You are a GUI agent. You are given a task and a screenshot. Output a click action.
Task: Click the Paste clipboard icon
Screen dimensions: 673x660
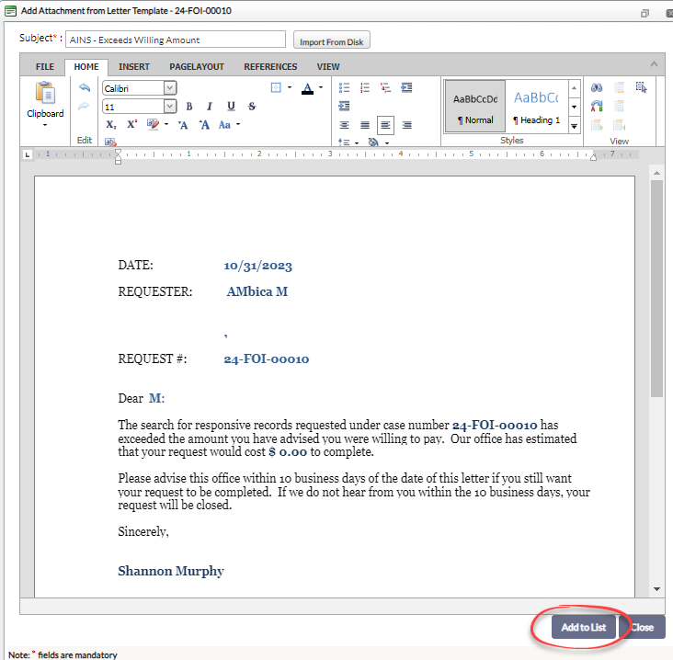(44, 95)
